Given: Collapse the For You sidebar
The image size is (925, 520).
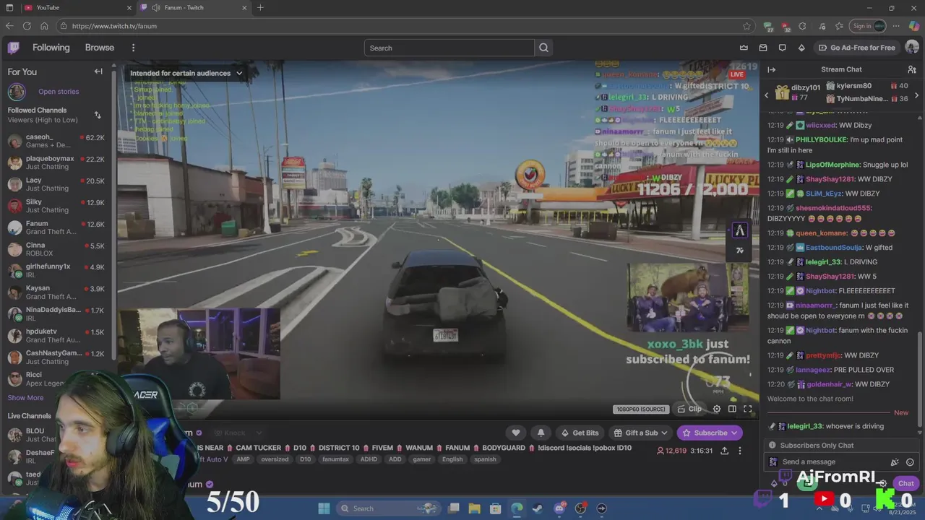Looking at the screenshot, I should pyautogui.click(x=98, y=71).
